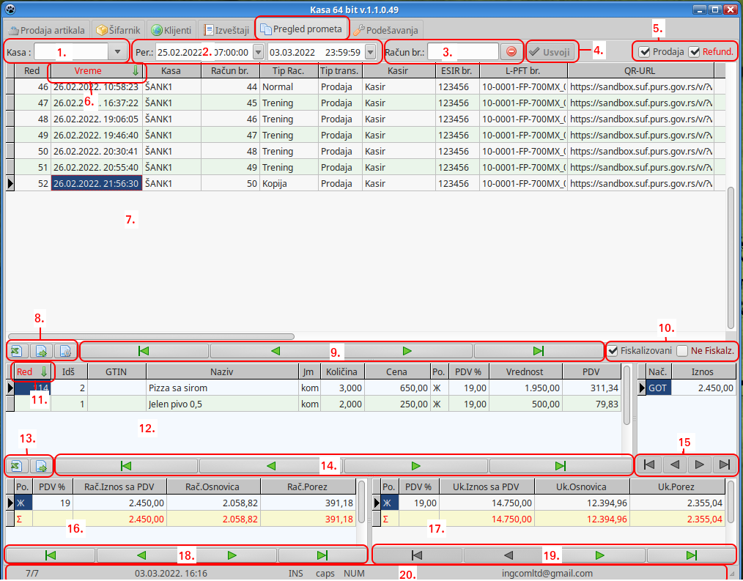Click next record arrow in items navigator

415,465
